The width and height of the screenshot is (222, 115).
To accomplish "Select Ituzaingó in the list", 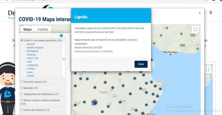I will (x=31, y=55).
